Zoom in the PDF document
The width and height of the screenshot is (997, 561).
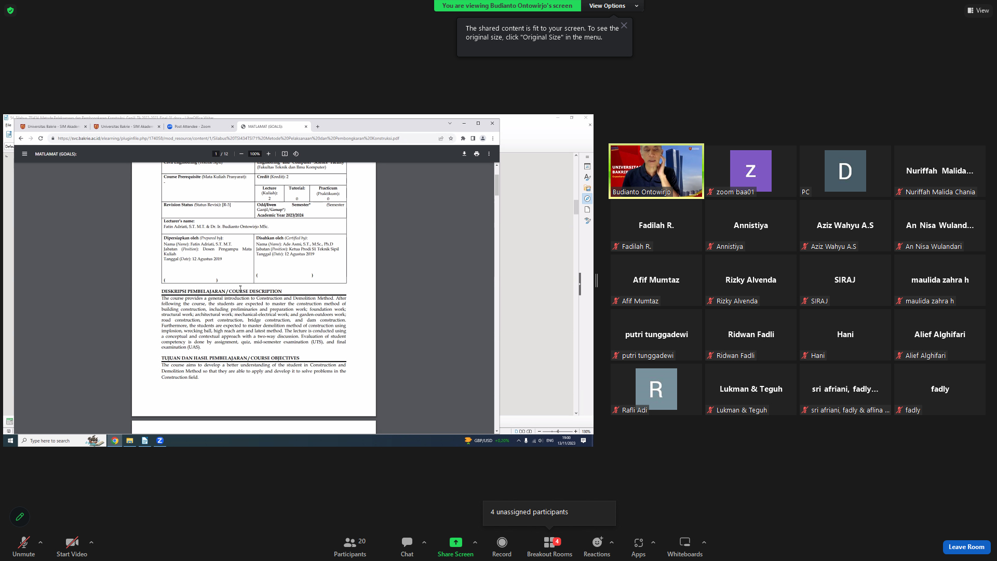(268, 154)
